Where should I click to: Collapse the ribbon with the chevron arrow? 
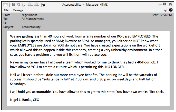(x=165, y=10)
